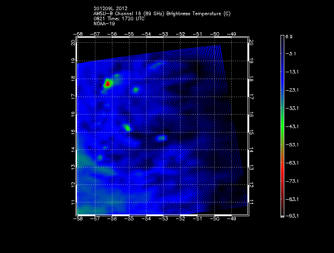Click the "-57" longitude label on bottom axis
334x253 pixels.
pos(95,218)
